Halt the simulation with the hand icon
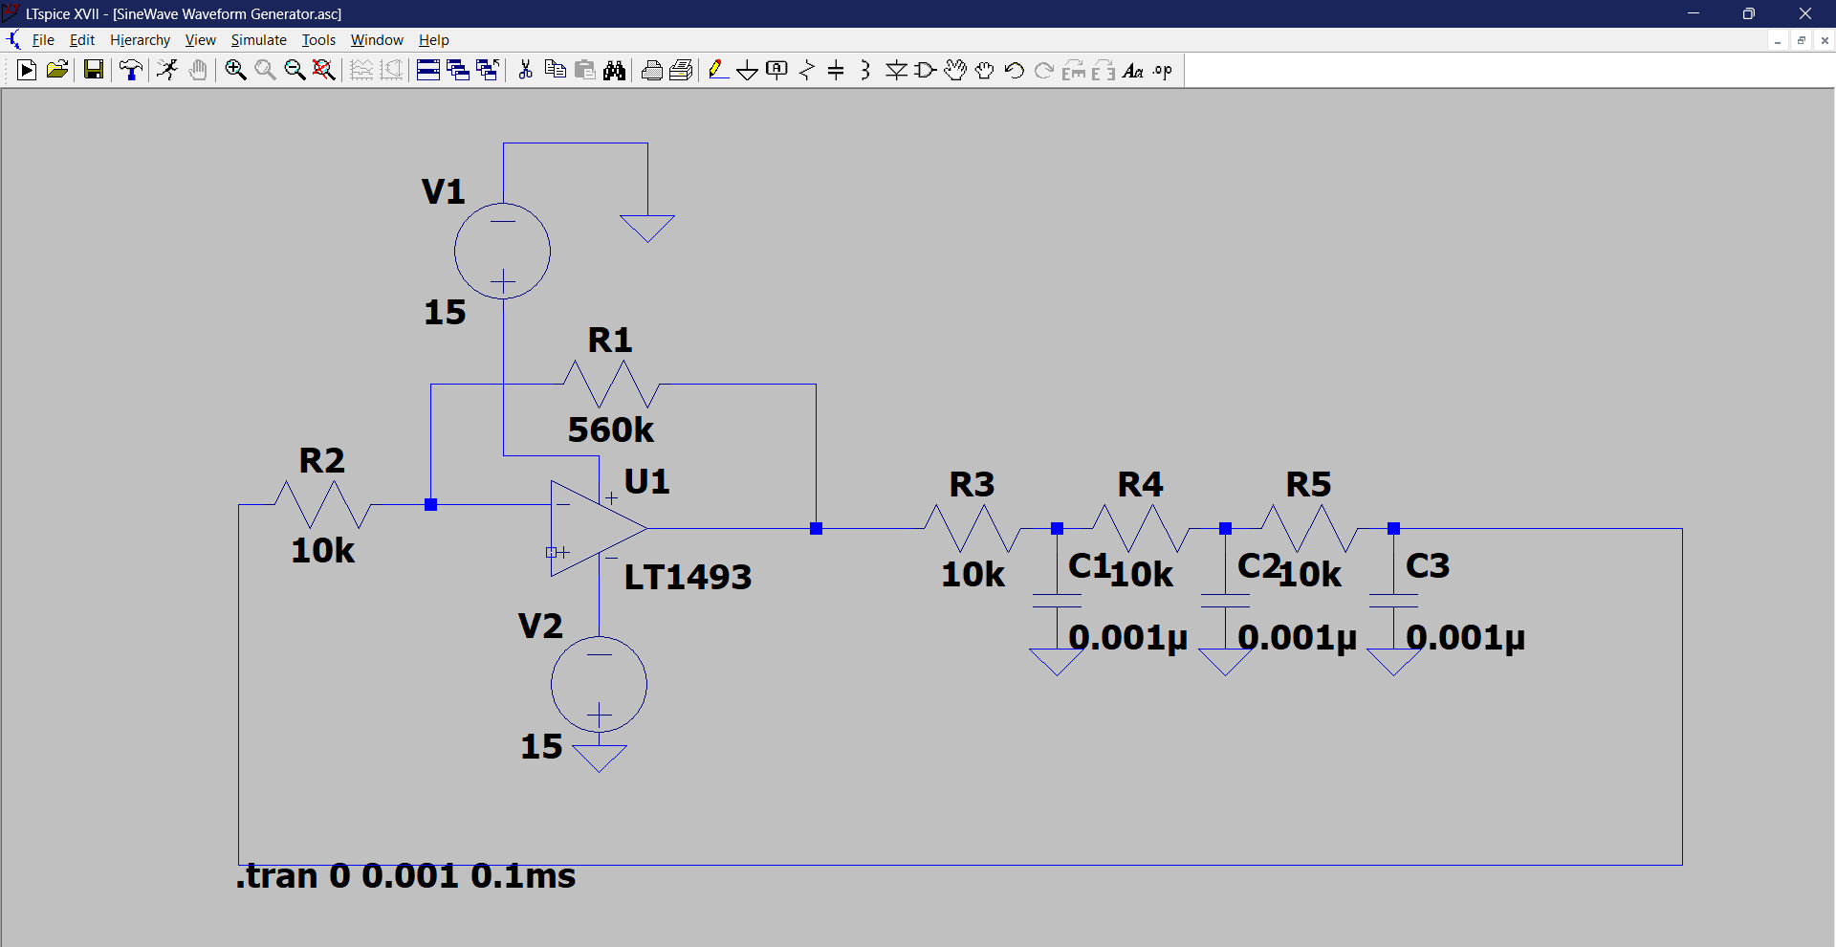This screenshot has width=1836, height=947. [x=198, y=70]
